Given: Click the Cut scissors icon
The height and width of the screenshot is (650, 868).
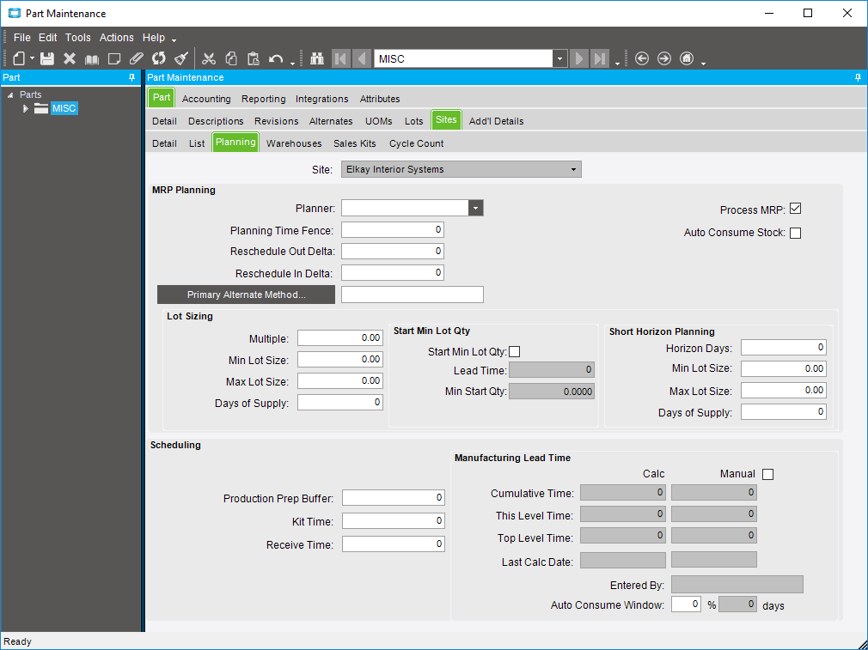Looking at the screenshot, I should coord(208,58).
